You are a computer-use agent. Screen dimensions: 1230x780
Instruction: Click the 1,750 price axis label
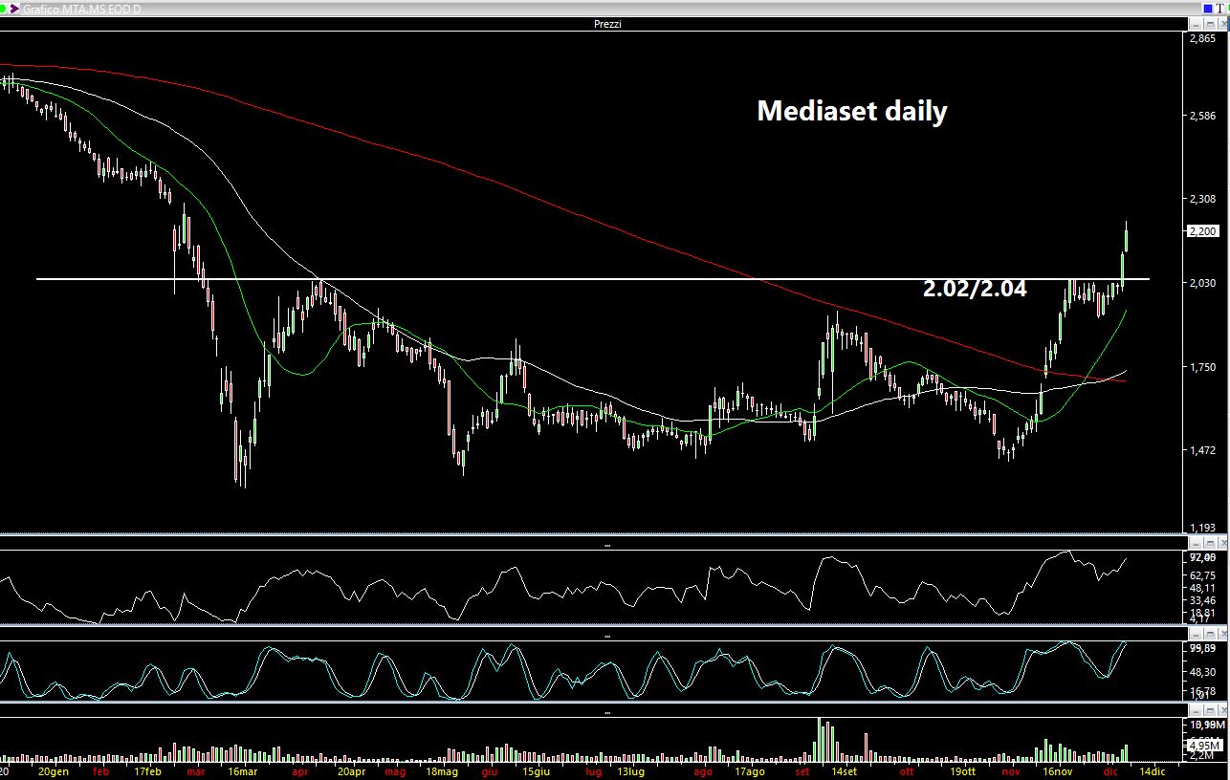point(1202,367)
